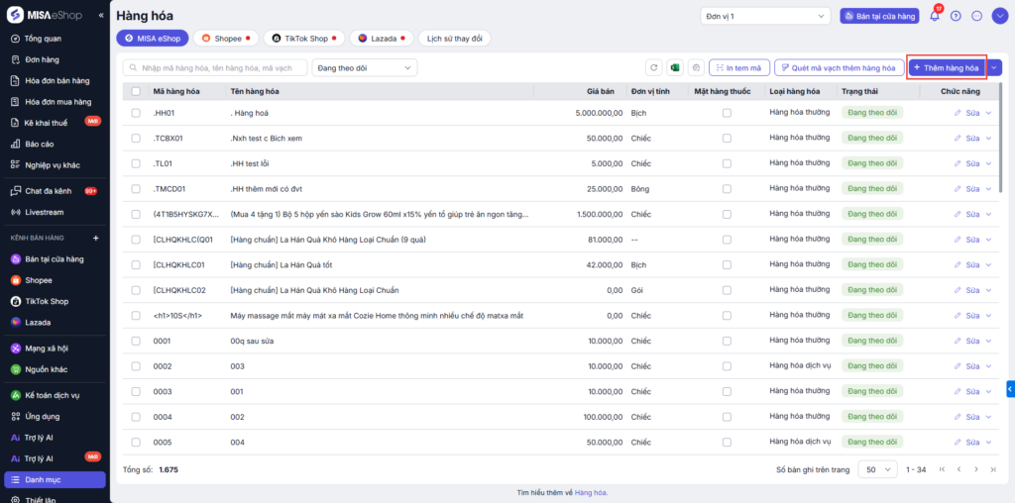Viewport: 1015px width, 503px height.
Task: Open the help question mark icon
Action: [x=956, y=16]
